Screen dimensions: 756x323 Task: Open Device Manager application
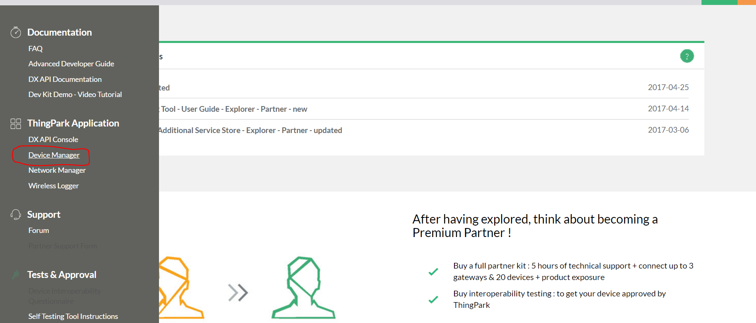click(x=54, y=155)
